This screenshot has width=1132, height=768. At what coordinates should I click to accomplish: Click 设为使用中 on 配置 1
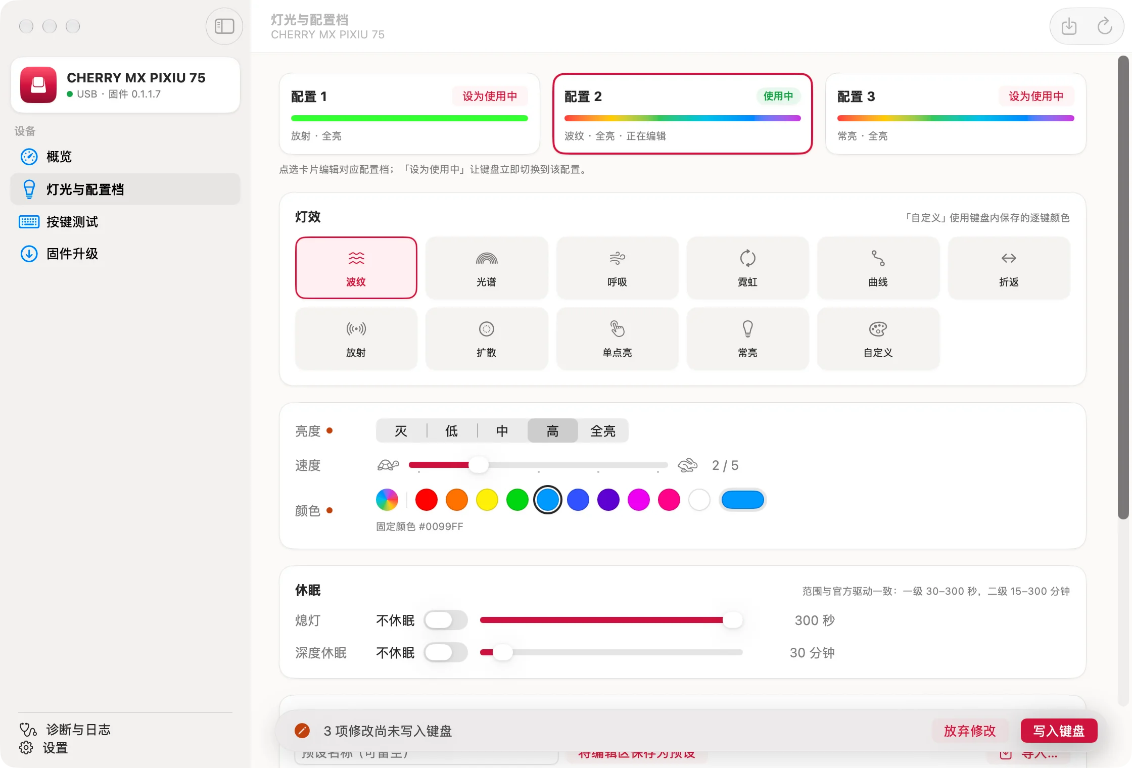coord(490,96)
